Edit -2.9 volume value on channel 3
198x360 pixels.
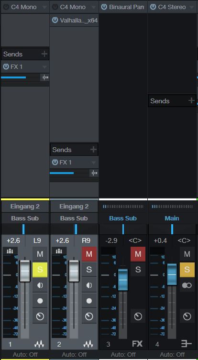111,240
